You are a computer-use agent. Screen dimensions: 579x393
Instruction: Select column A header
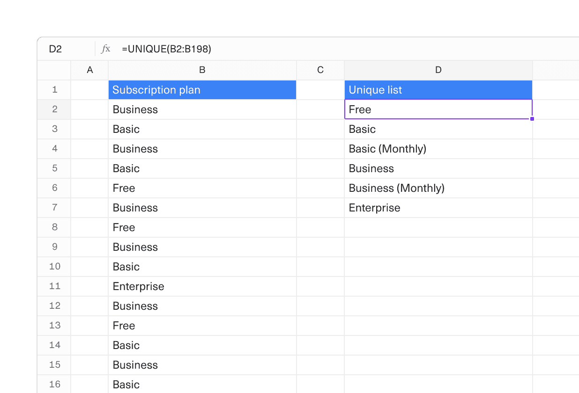click(x=90, y=70)
